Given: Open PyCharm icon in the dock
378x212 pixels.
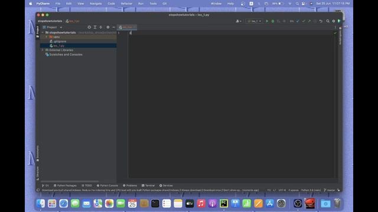Looking at the screenshot, I should pyautogui.click(x=224, y=203).
